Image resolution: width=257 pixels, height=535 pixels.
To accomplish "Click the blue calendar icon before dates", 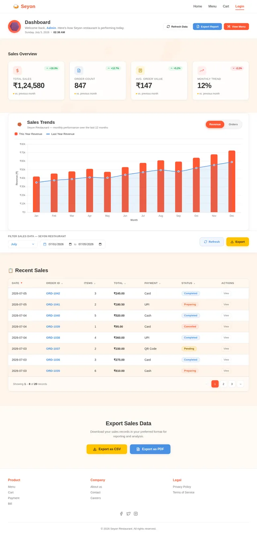I will pos(45,244).
